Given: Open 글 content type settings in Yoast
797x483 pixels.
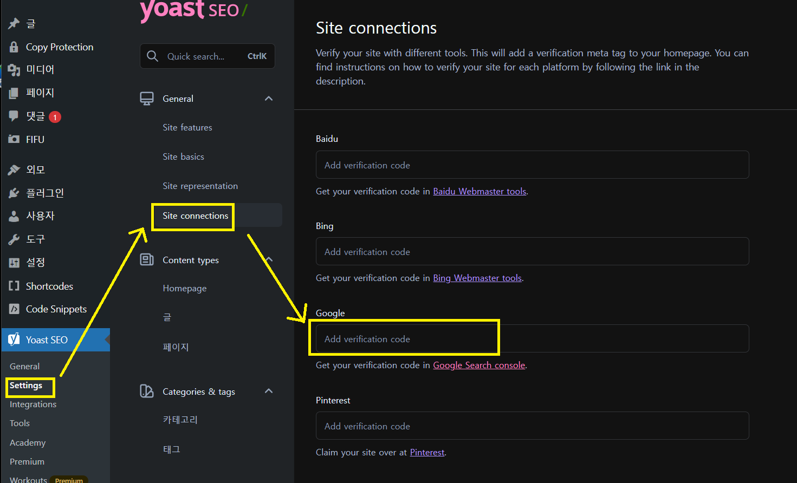Looking at the screenshot, I should [x=167, y=317].
